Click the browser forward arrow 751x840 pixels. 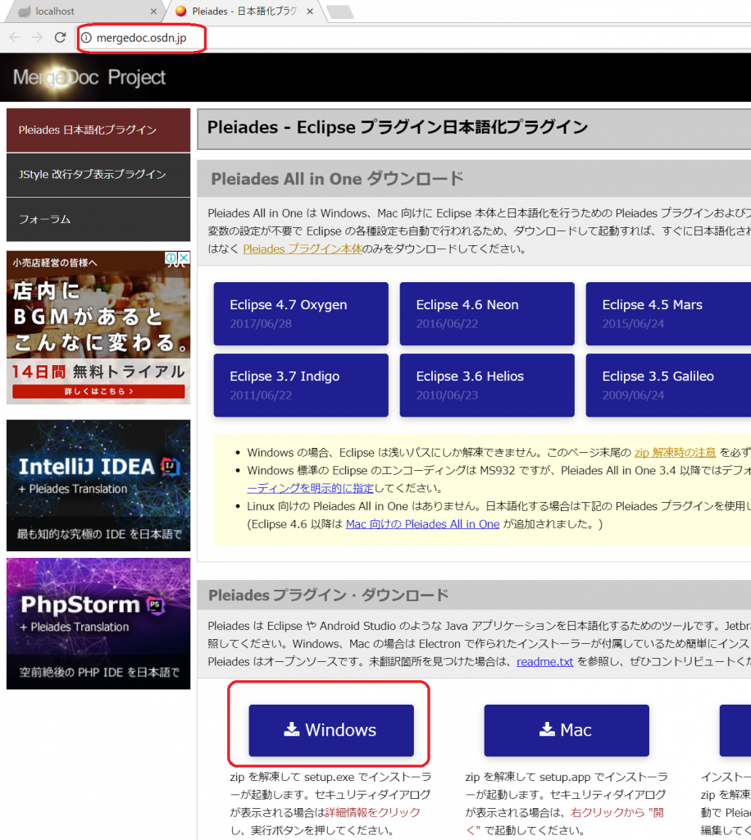(x=37, y=37)
